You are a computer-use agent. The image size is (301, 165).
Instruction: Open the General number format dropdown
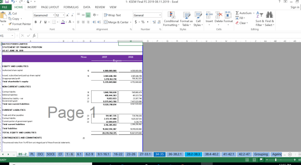[160, 15]
